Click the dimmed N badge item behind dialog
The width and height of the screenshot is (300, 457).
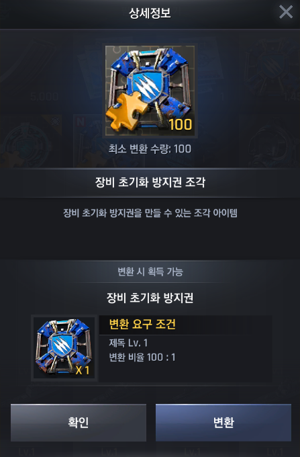click(80, 121)
